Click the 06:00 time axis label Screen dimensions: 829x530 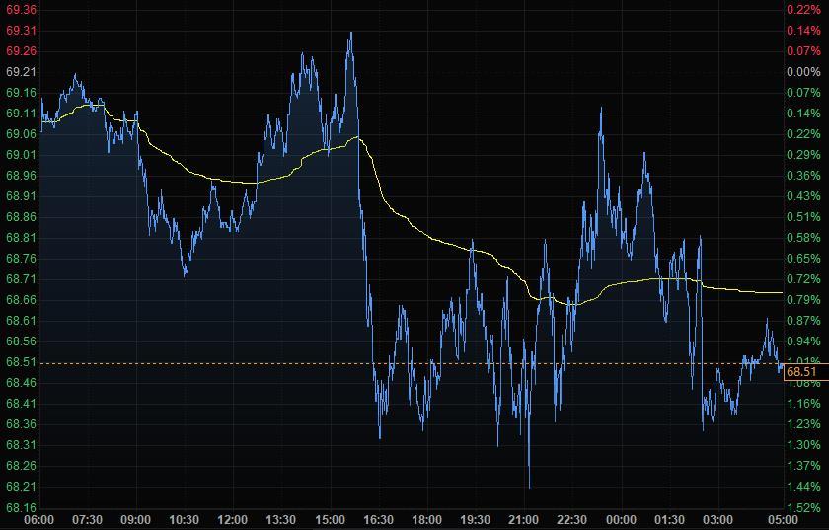[x=38, y=520]
